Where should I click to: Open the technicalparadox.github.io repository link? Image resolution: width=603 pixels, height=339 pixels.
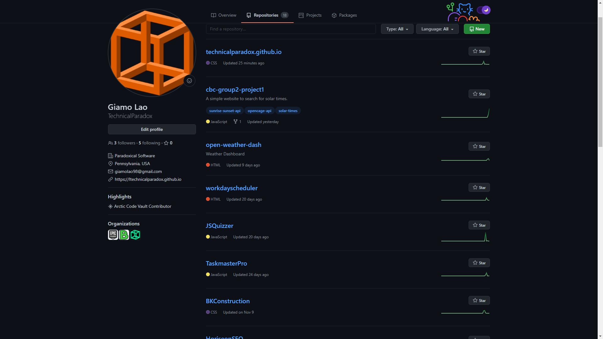[x=243, y=52]
